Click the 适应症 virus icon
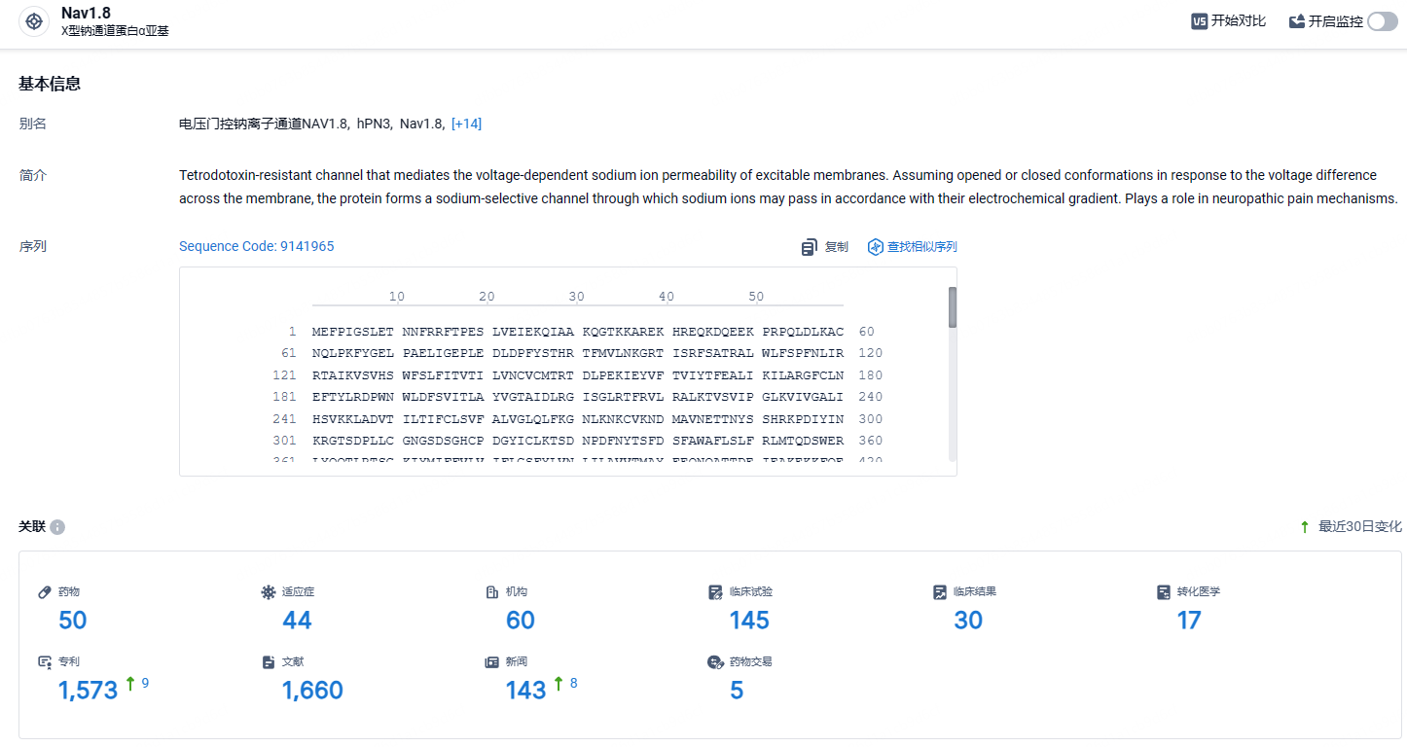Viewport: 1407px width, 747px height. click(x=269, y=591)
